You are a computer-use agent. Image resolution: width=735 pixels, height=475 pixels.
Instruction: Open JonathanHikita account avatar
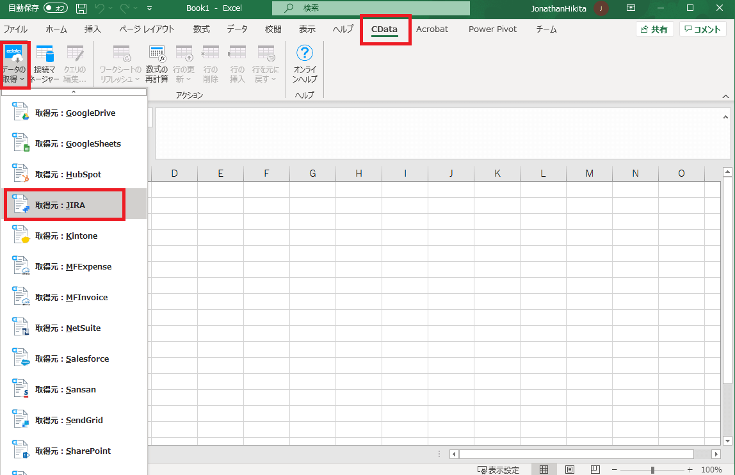(x=601, y=8)
